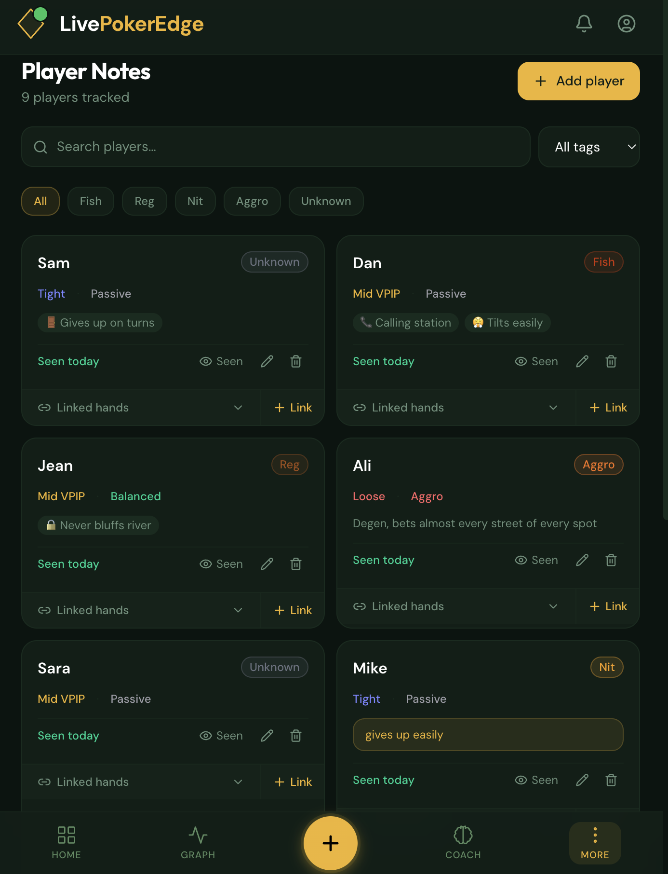668x877 pixels.
Task: Expand Jean's Linked hands
Action: pos(141,610)
